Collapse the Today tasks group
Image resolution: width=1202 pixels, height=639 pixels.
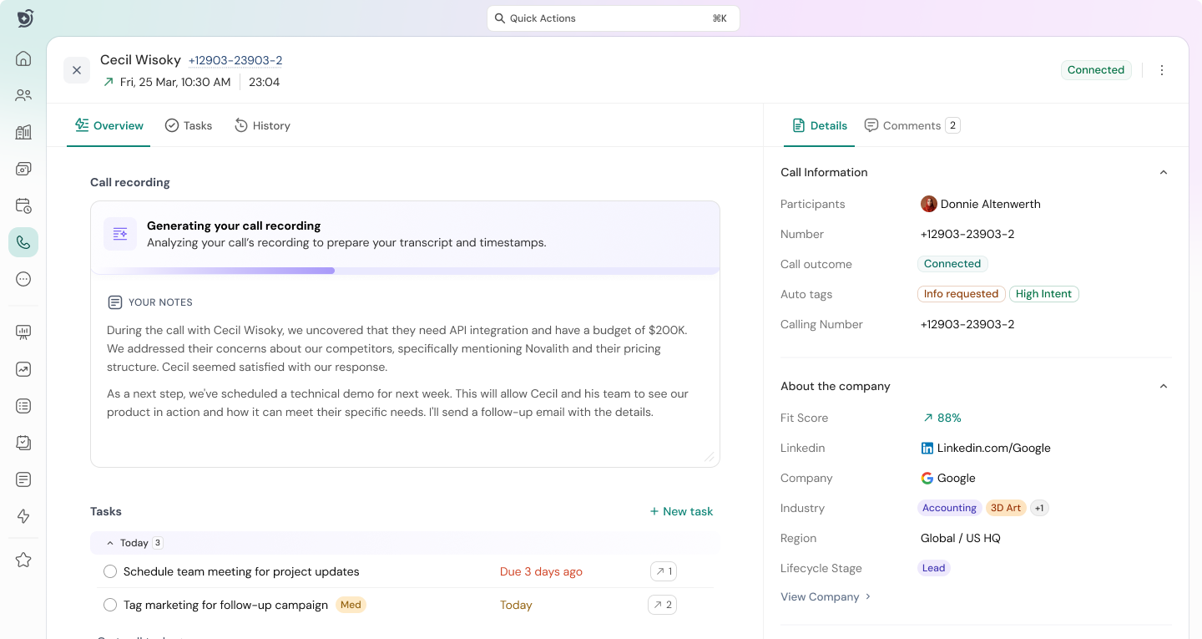(x=110, y=543)
